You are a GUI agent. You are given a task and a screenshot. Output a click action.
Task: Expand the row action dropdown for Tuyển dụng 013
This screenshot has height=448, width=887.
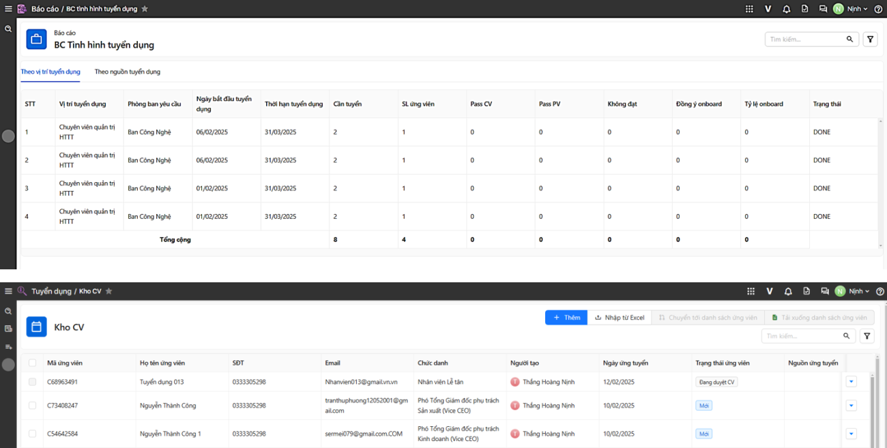point(851,382)
